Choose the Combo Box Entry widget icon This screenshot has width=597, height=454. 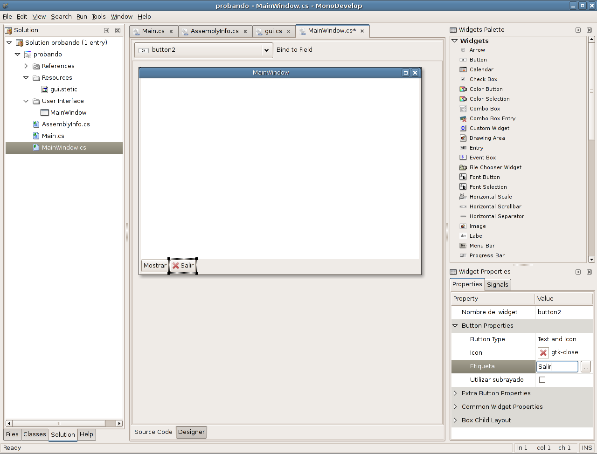point(463,118)
